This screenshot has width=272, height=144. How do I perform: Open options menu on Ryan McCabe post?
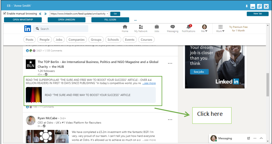170,119
